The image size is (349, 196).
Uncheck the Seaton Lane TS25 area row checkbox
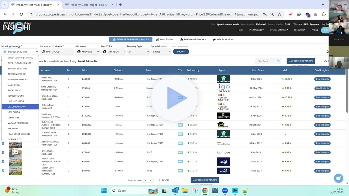tap(3, 171)
